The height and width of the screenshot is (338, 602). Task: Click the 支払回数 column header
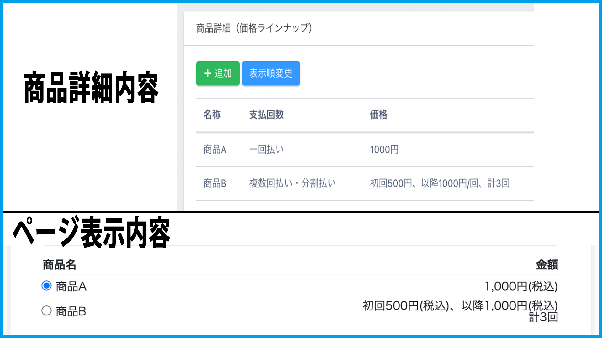click(266, 115)
